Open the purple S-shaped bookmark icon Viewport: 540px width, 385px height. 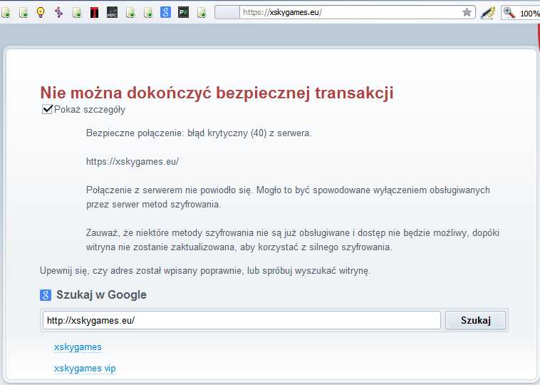59,13
